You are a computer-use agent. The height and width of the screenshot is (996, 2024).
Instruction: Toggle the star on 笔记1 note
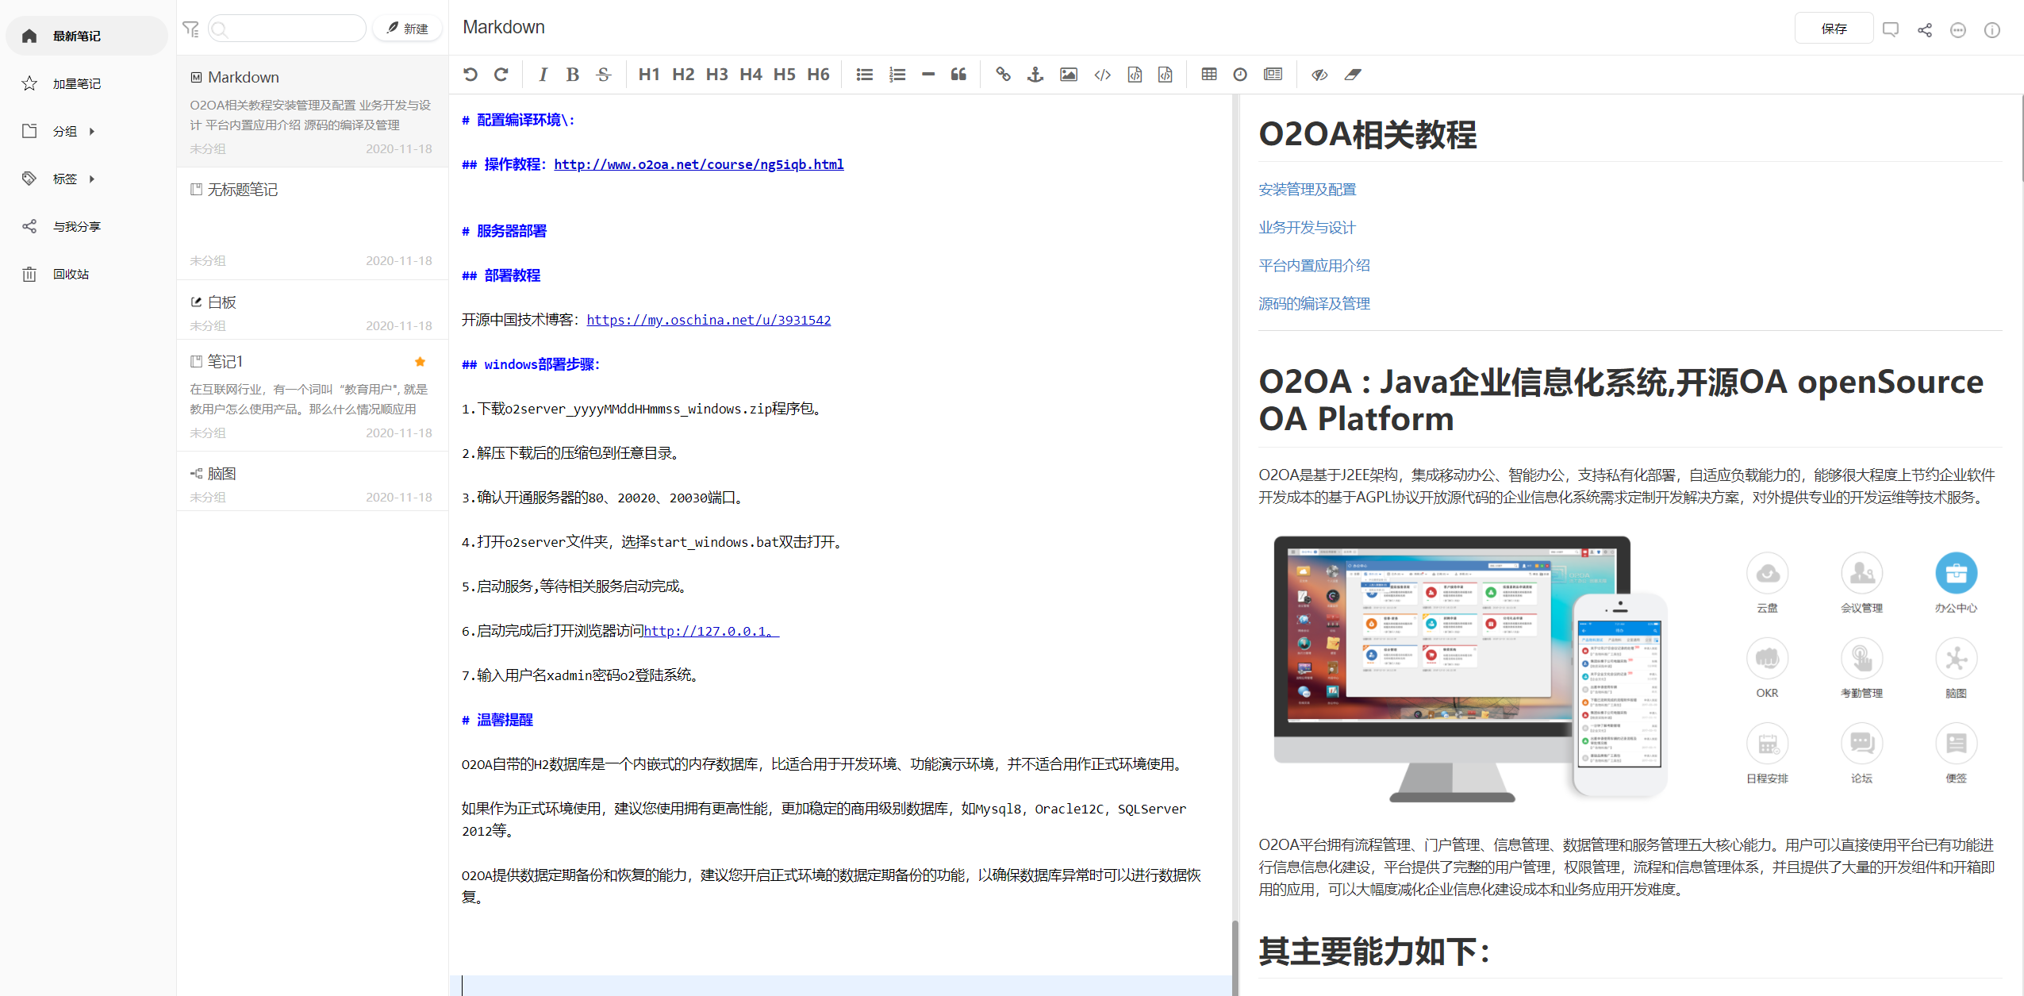click(x=420, y=362)
